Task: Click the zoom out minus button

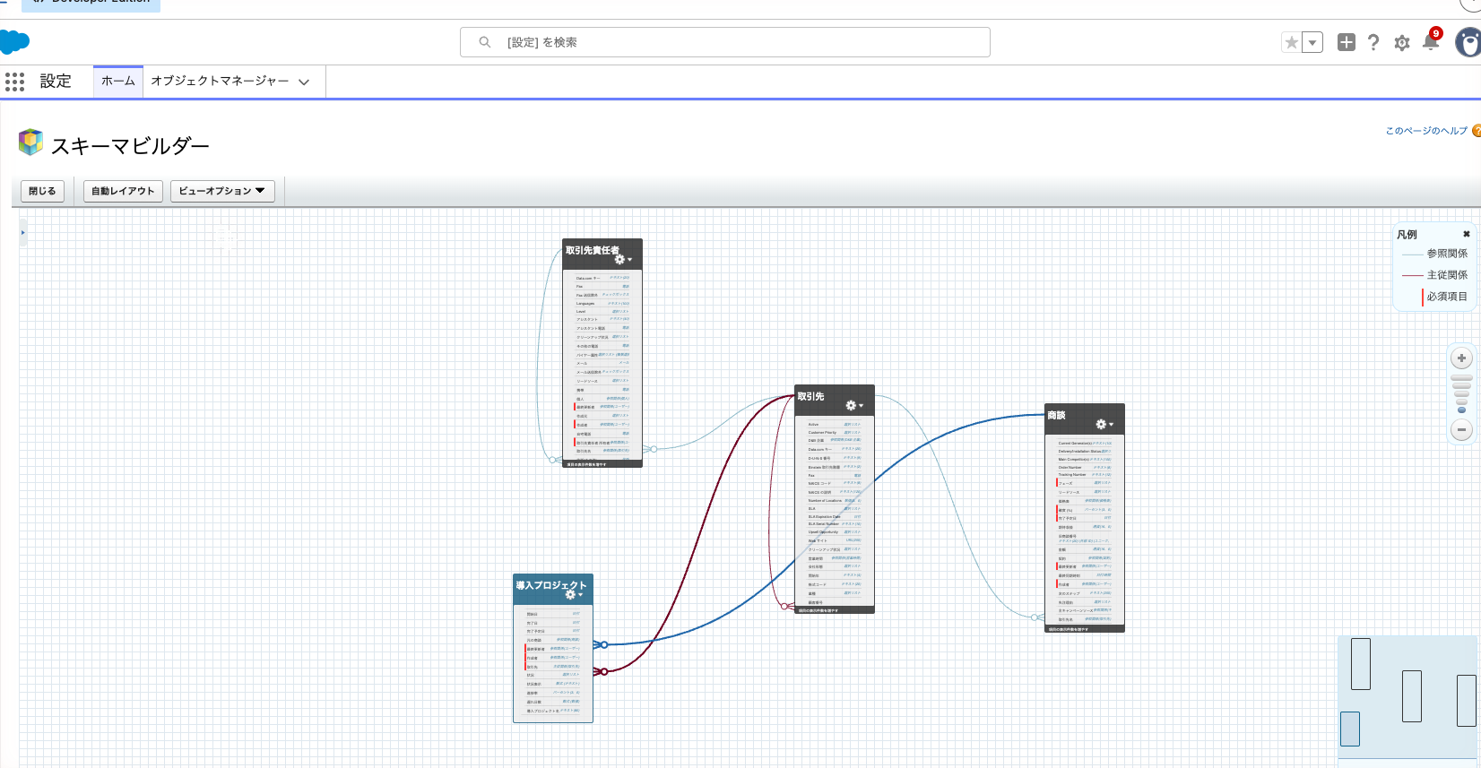Action: coord(1461,430)
